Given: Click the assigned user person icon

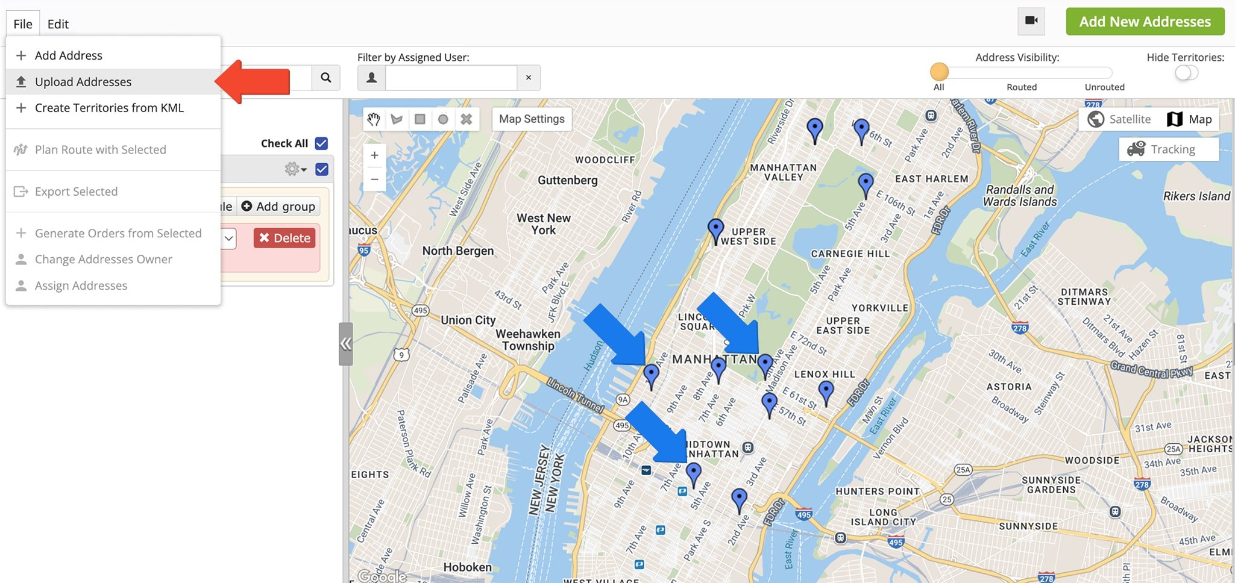Looking at the screenshot, I should point(372,78).
